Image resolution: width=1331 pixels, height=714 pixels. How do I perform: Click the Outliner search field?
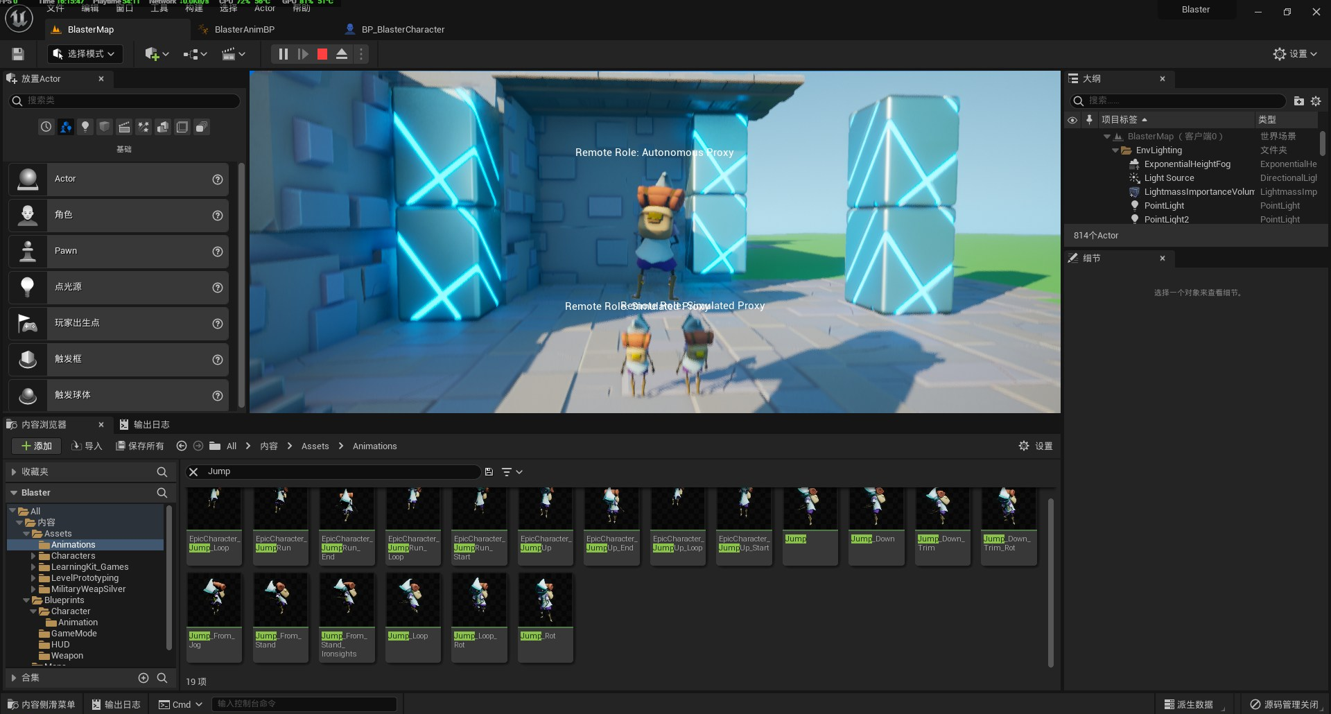point(1177,101)
